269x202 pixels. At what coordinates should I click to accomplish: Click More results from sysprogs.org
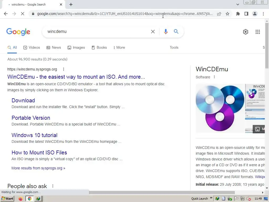click(38, 168)
